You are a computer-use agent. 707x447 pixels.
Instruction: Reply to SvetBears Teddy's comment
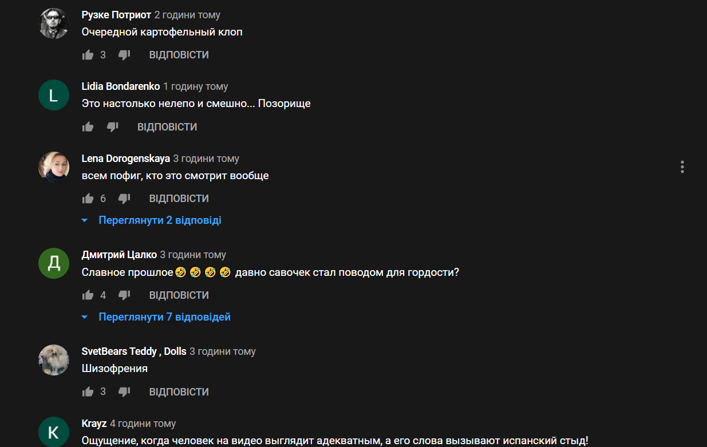pos(179,392)
